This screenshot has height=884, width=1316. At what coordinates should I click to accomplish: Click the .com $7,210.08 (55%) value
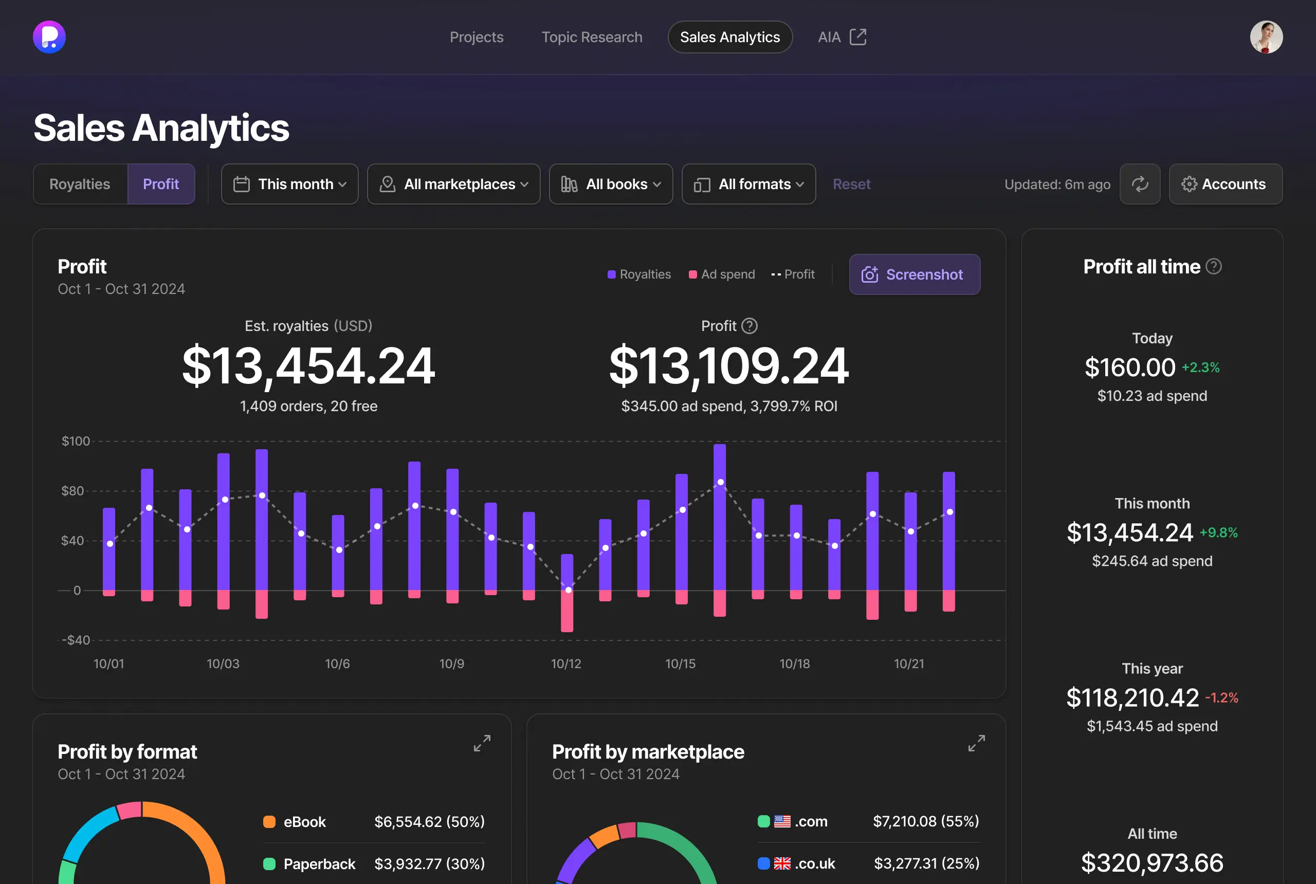tap(926, 821)
